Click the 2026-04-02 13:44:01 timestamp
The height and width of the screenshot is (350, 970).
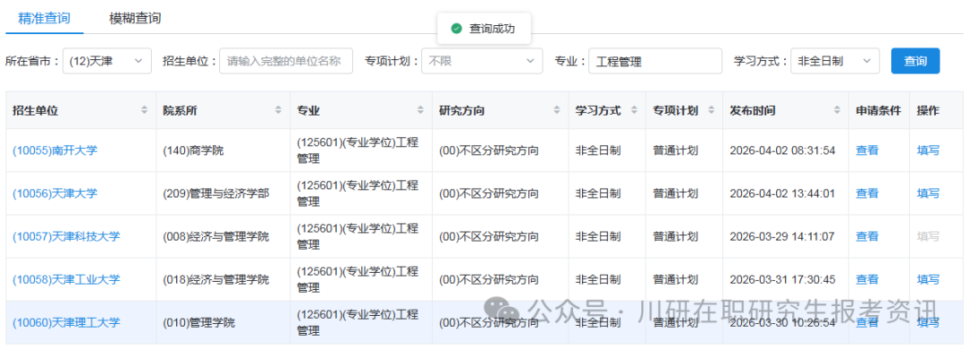(782, 194)
